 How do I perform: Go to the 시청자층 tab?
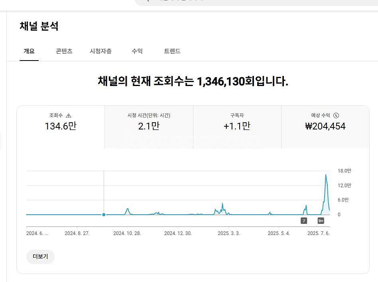tap(100, 51)
